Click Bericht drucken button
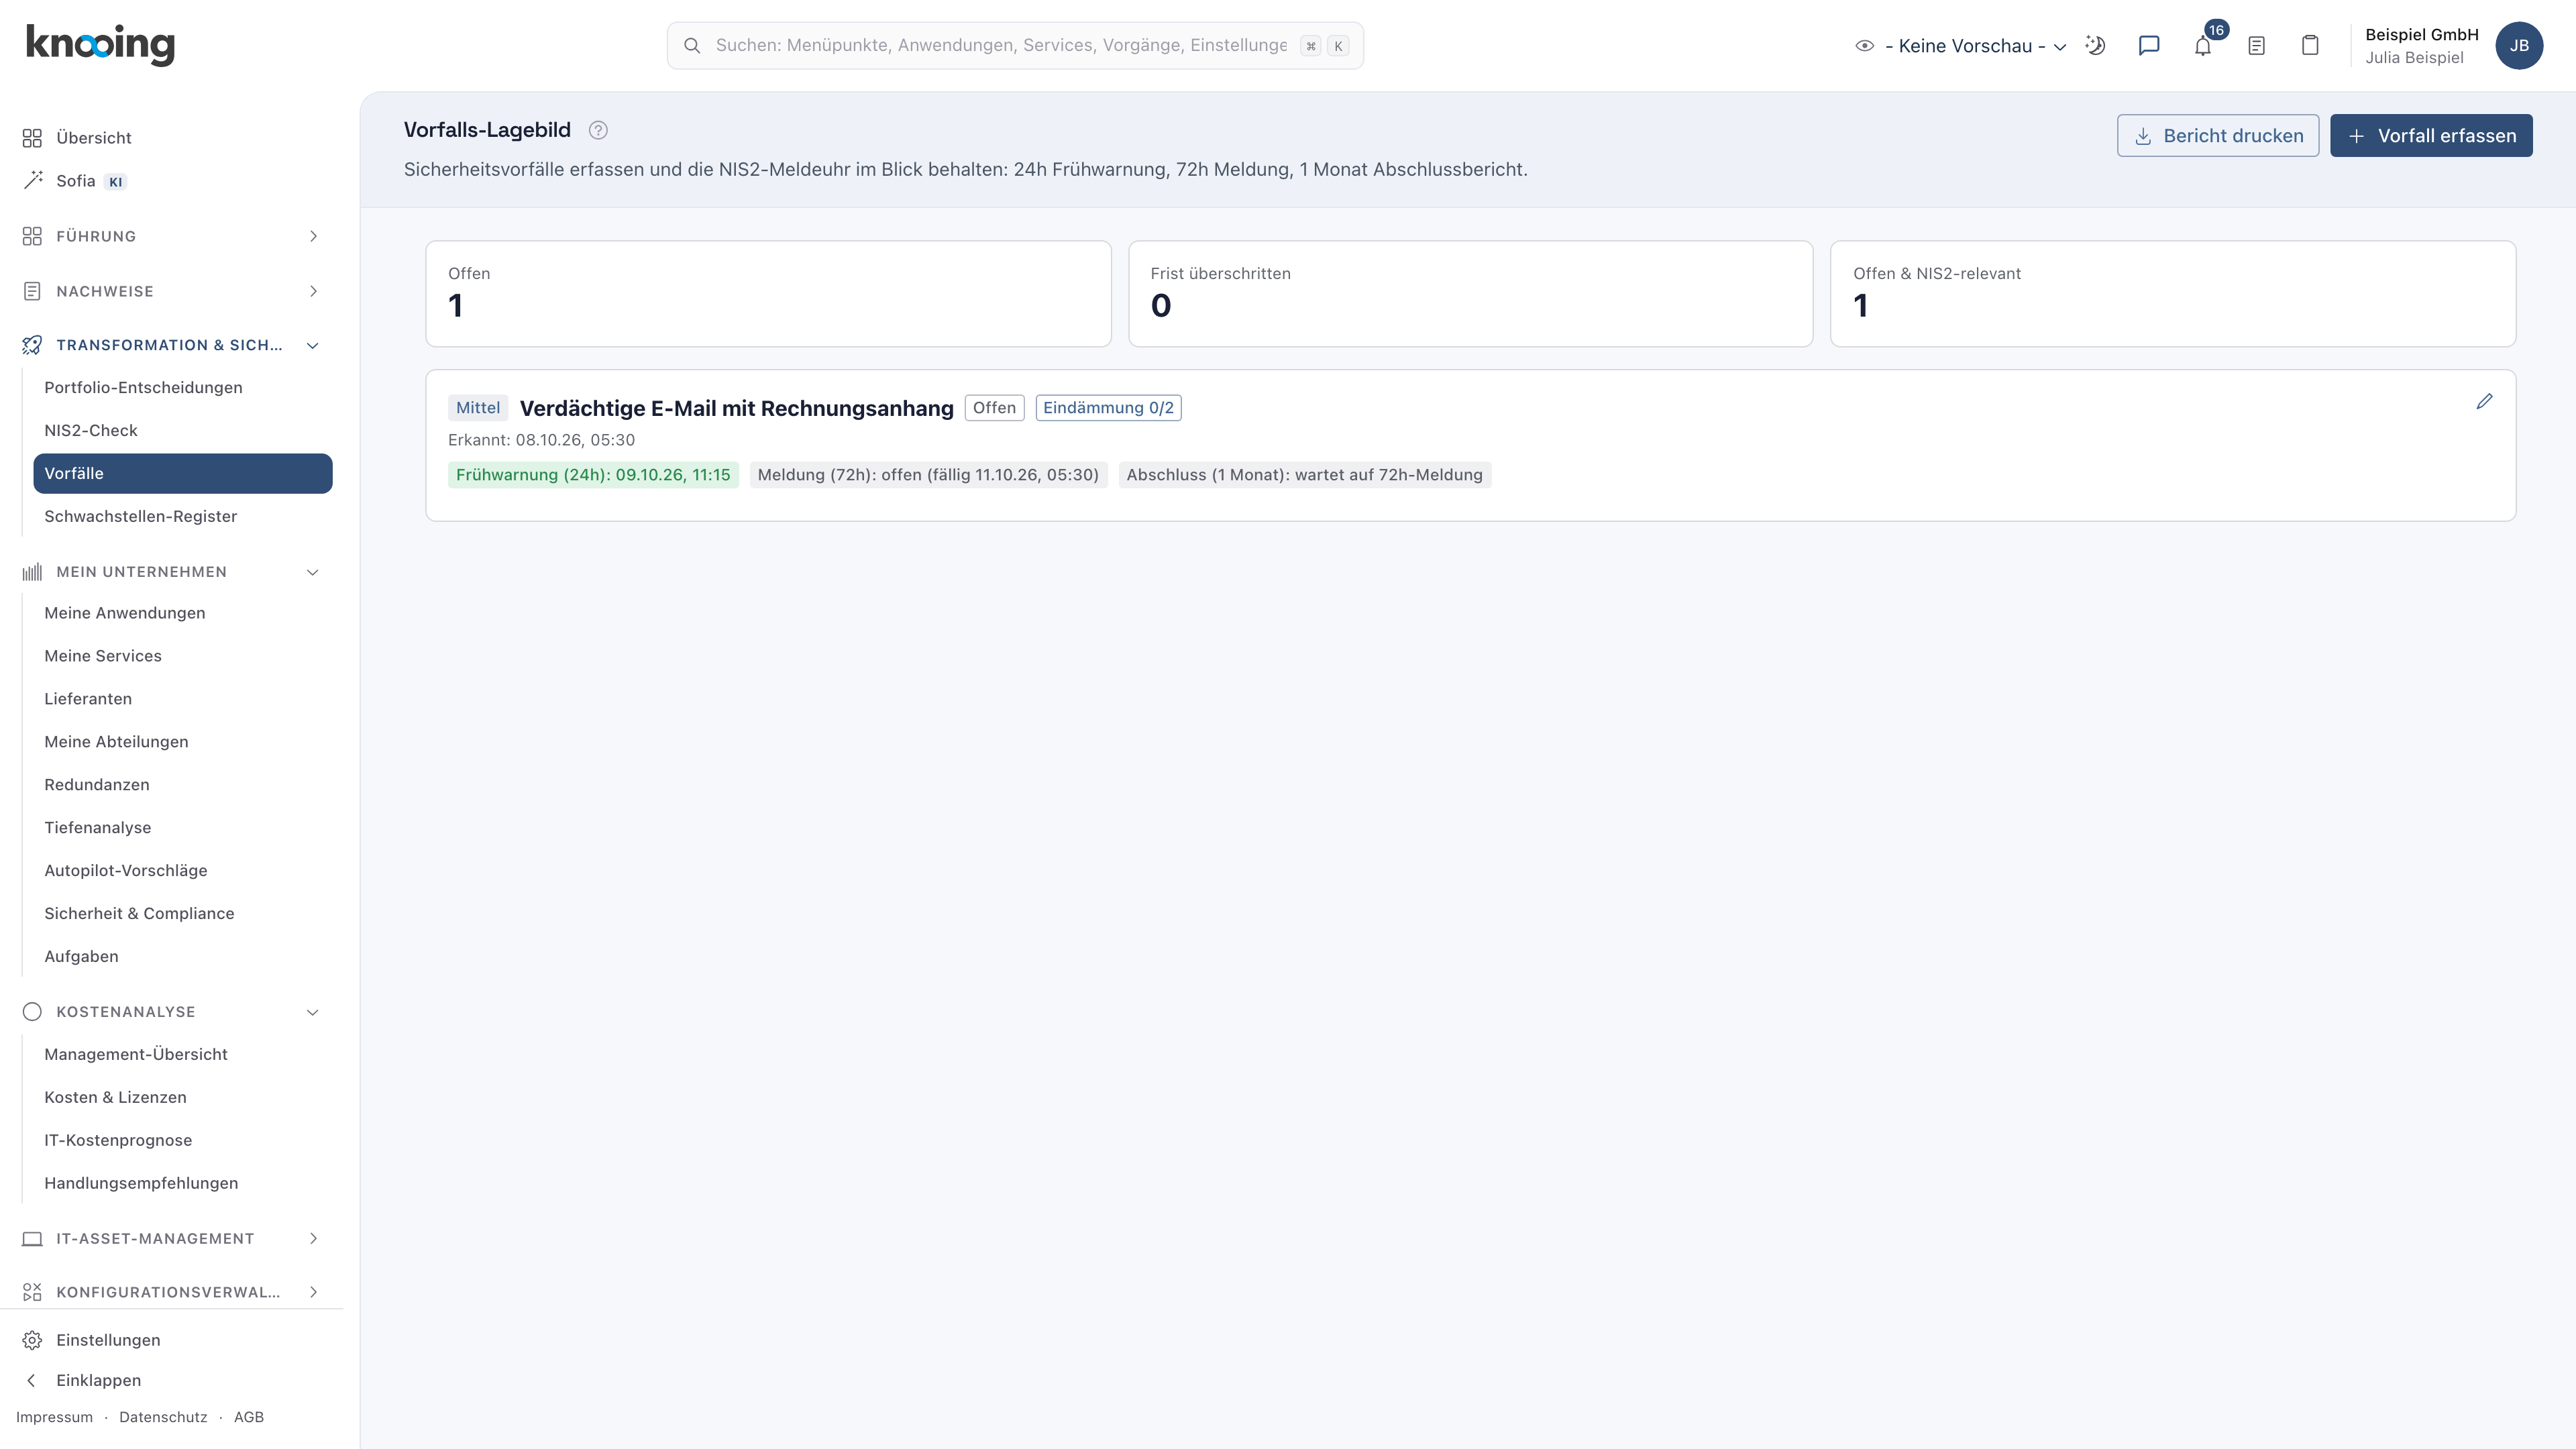The width and height of the screenshot is (2576, 1449). click(x=2218, y=136)
